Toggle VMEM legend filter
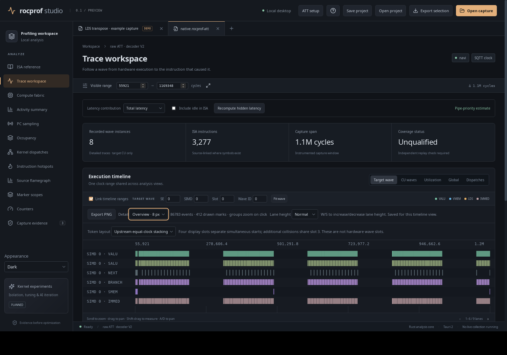This screenshot has width=507, height=355. [455, 199]
